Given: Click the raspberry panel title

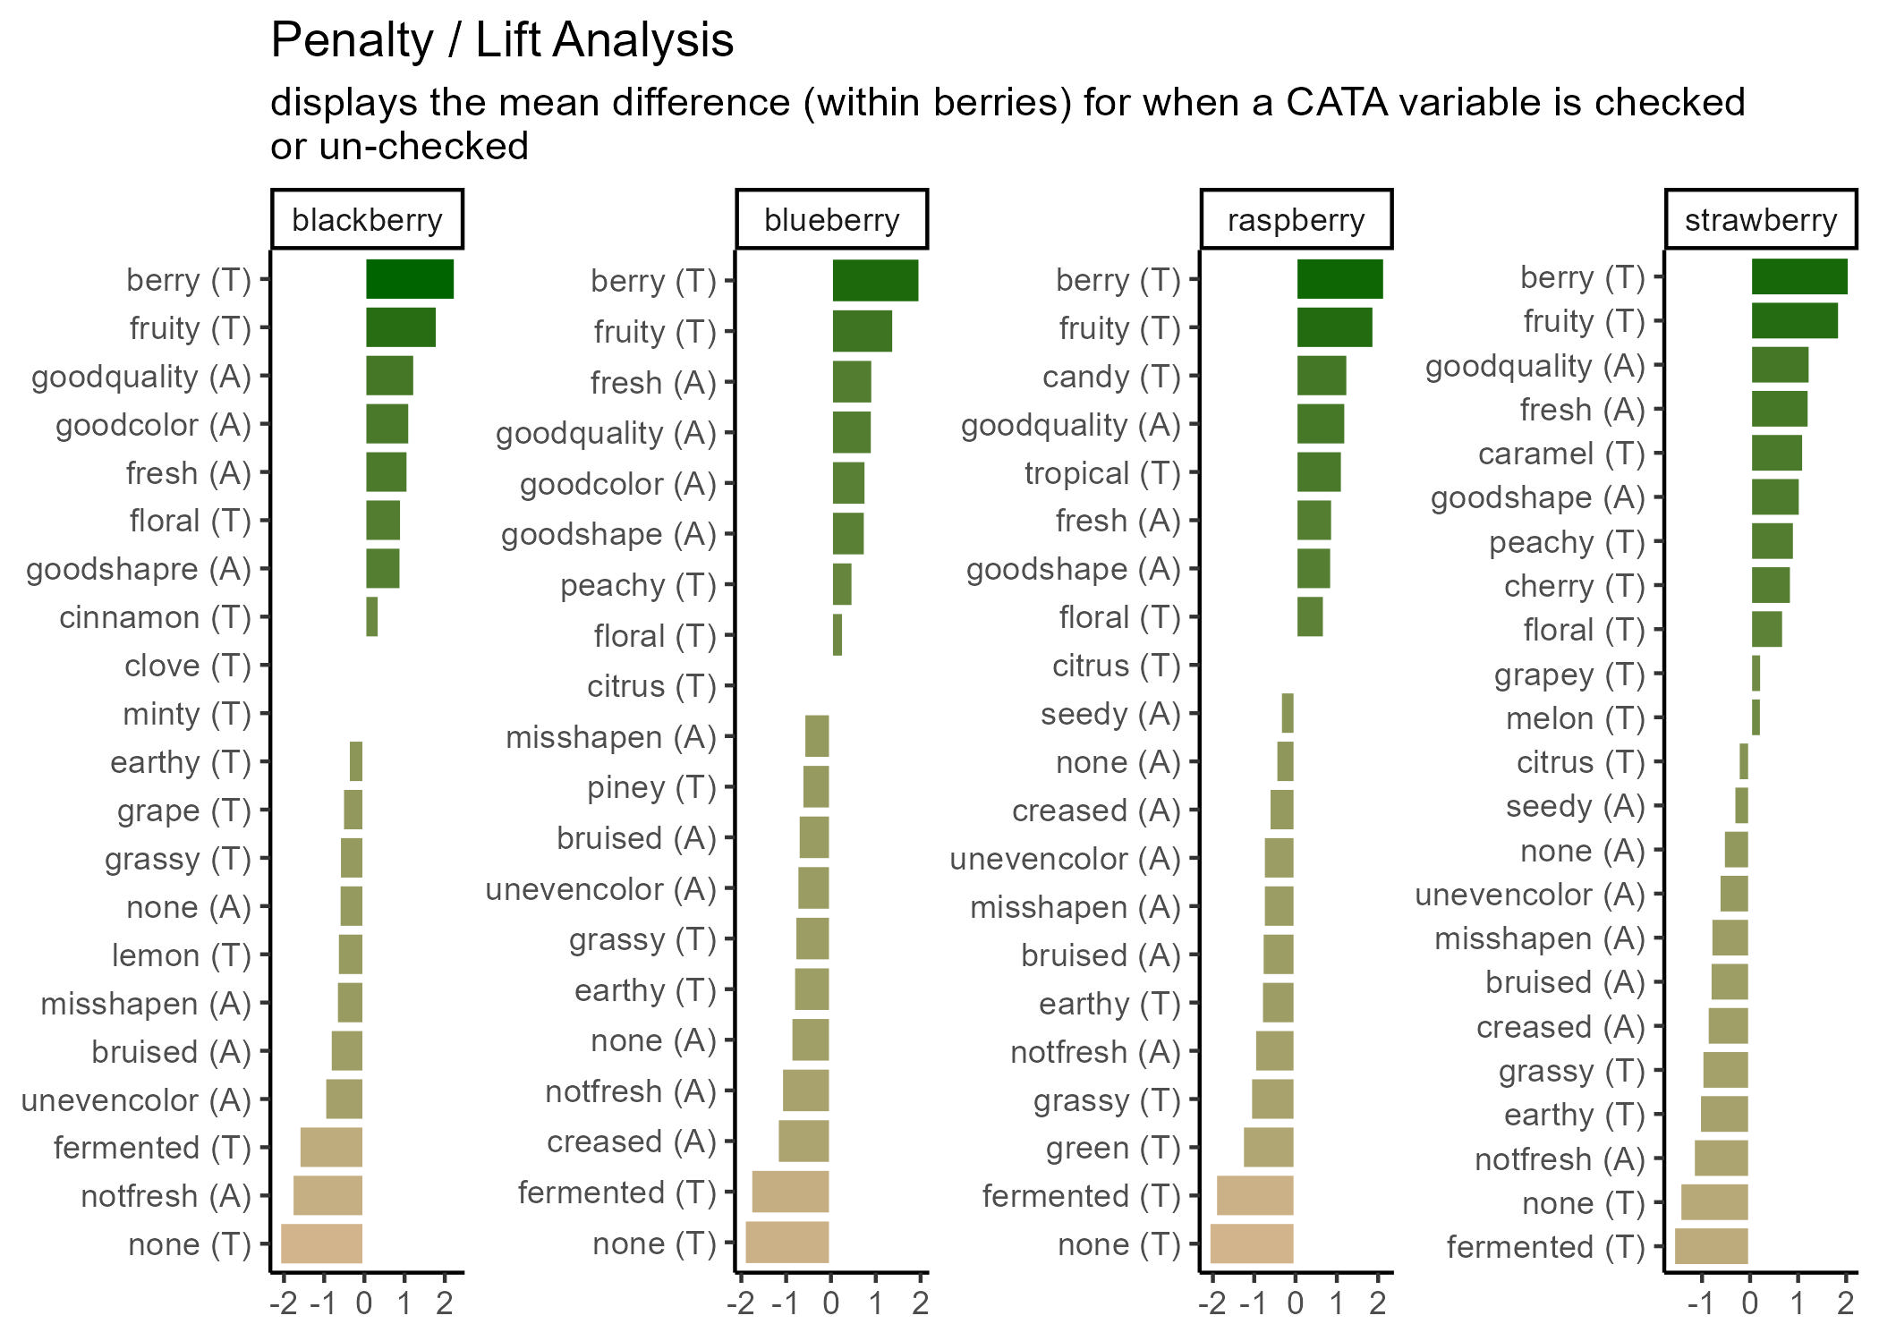Looking at the screenshot, I should pos(1296,219).
